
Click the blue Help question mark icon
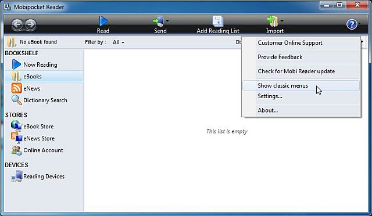[x=352, y=24]
